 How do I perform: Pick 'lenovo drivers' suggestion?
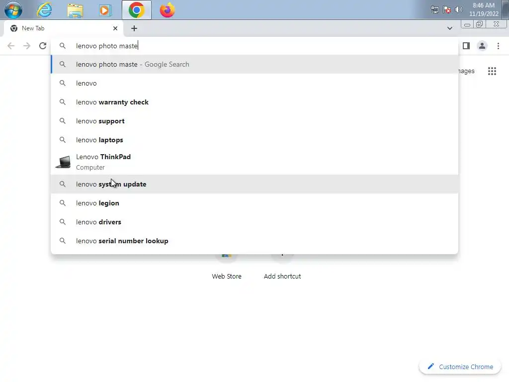pyautogui.click(x=254, y=222)
